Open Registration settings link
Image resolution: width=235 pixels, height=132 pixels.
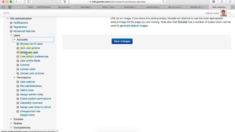(21, 27)
